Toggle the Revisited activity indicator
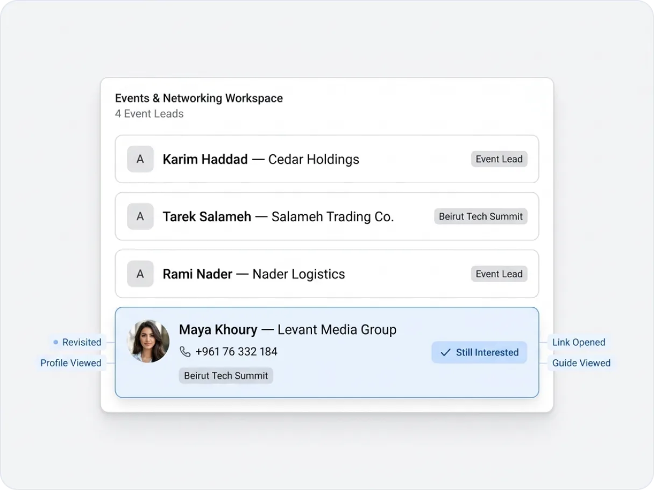Viewport: 654px width, 490px height. pos(82,342)
